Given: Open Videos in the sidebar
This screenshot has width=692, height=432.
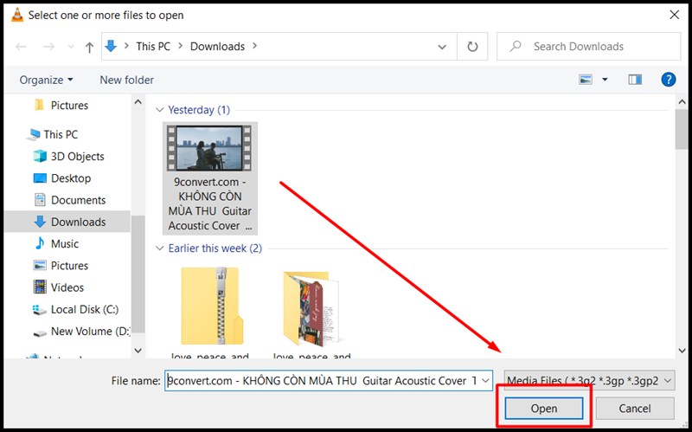Looking at the screenshot, I should click(x=59, y=287).
